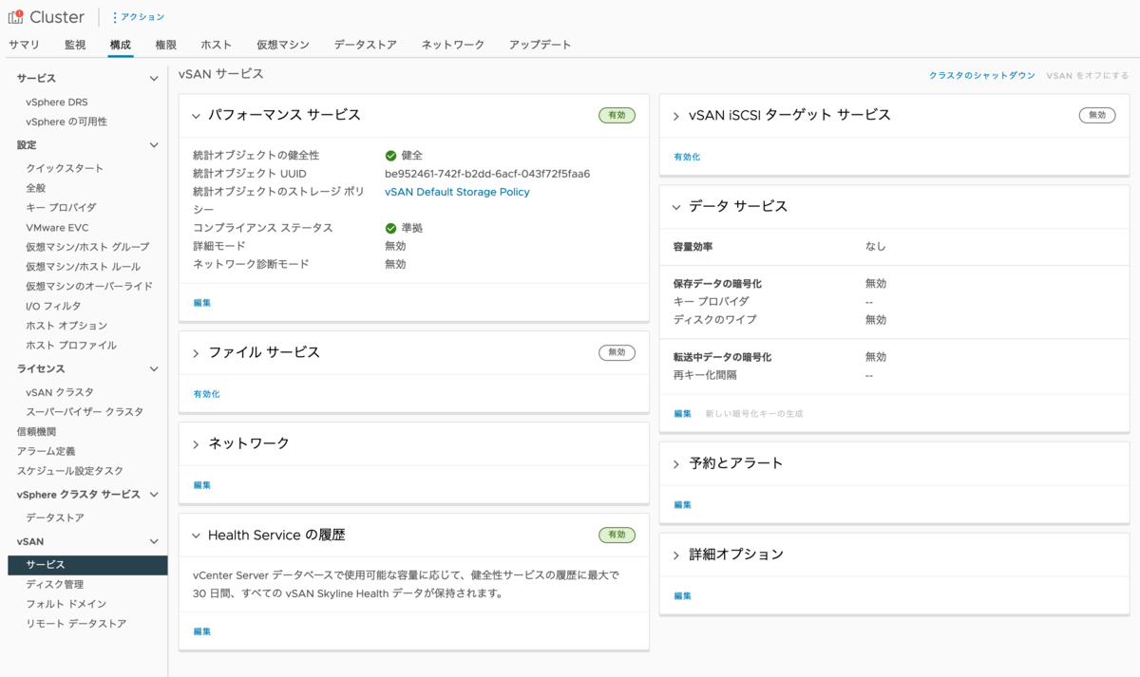Switch to the ネットワーク tab
The height and width of the screenshot is (677, 1140).
click(x=453, y=45)
